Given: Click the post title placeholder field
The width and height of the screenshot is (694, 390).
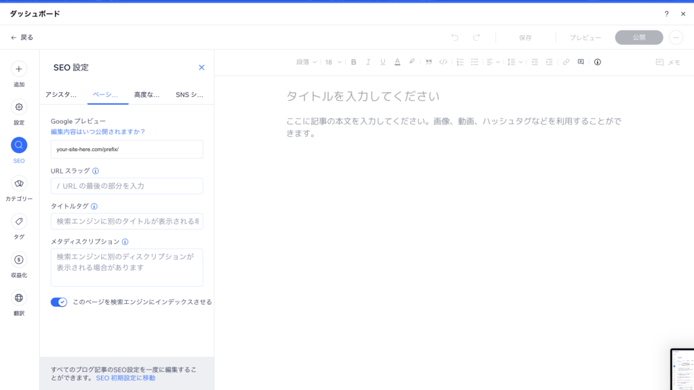Looking at the screenshot, I should coord(363,96).
